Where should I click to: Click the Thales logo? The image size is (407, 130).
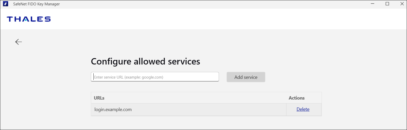pyautogui.click(x=29, y=19)
